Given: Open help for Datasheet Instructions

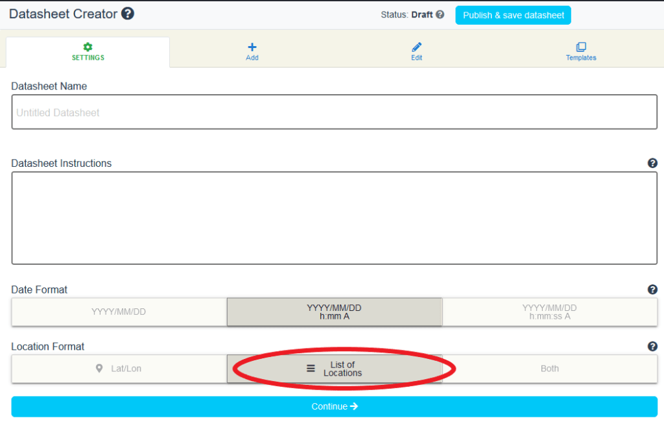Looking at the screenshot, I should (652, 163).
